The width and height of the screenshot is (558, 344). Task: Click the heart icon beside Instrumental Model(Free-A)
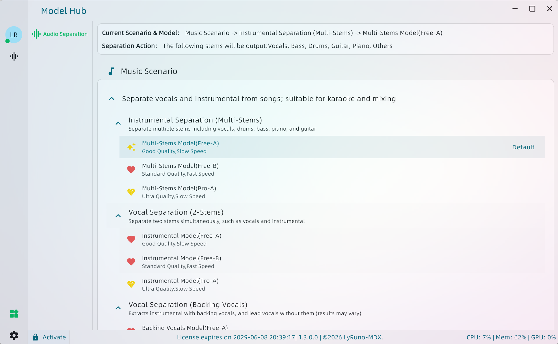(x=131, y=239)
